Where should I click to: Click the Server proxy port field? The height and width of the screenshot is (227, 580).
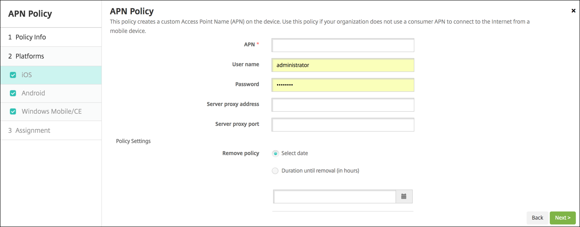(343, 125)
